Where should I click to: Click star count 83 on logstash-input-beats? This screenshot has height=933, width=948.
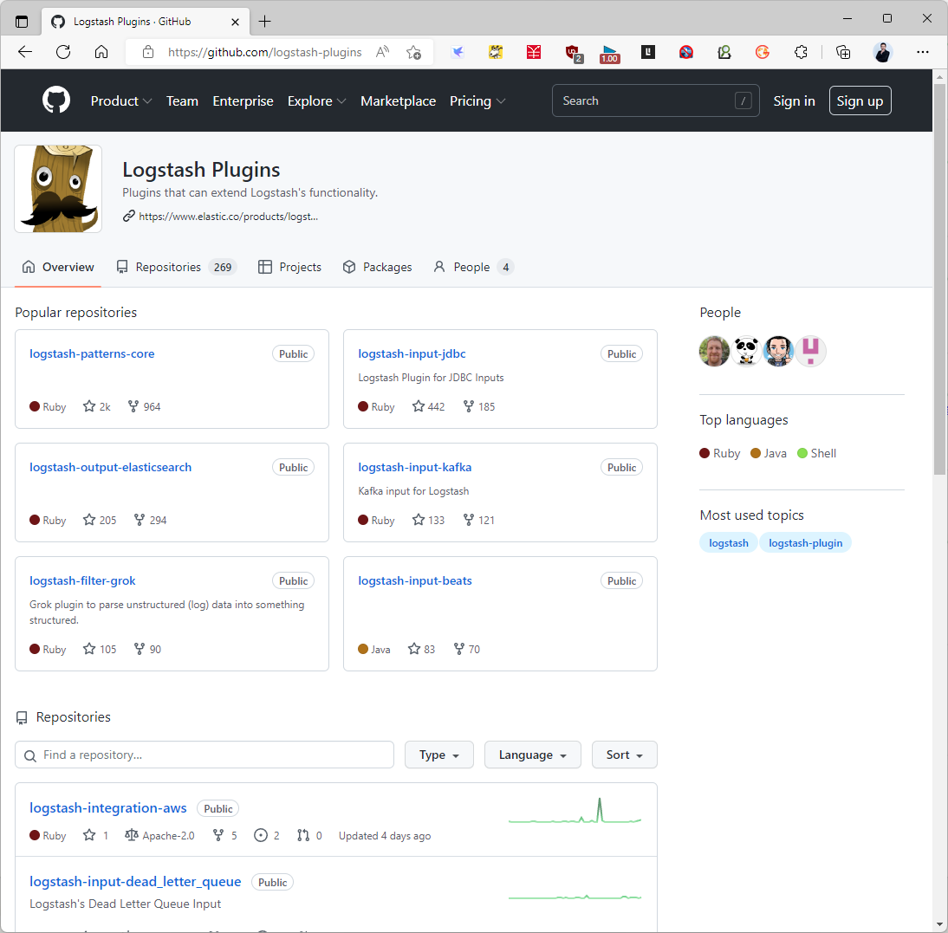click(421, 649)
